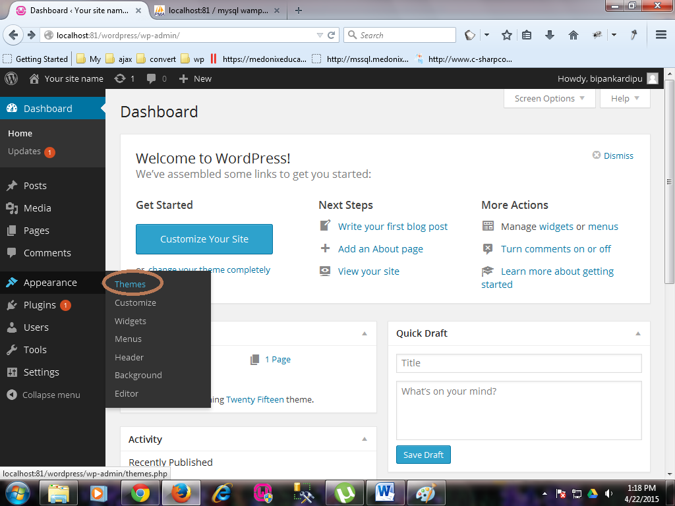Reload the page with refresh icon

pyautogui.click(x=331, y=36)
